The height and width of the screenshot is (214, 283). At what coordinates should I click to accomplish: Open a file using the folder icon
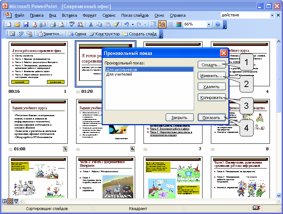(x=17, y=24)
